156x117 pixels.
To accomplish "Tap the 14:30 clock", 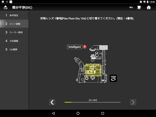I will click(152, 2).
